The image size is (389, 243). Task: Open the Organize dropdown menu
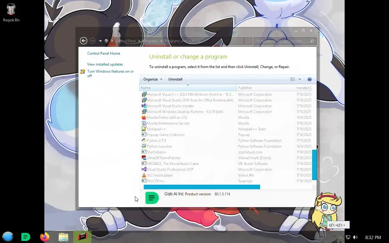[x=153, y=79]
